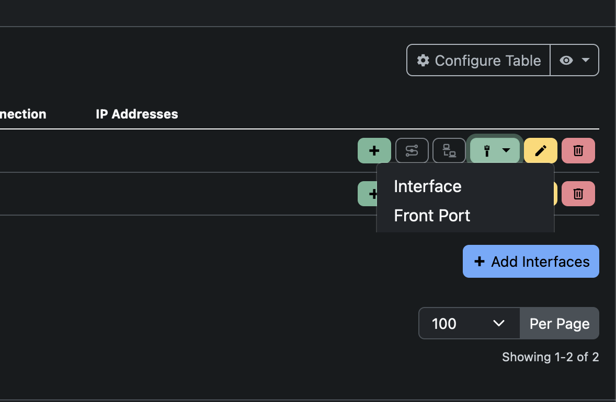
Task: Click the connected devices topology icon
Action: 449,150
